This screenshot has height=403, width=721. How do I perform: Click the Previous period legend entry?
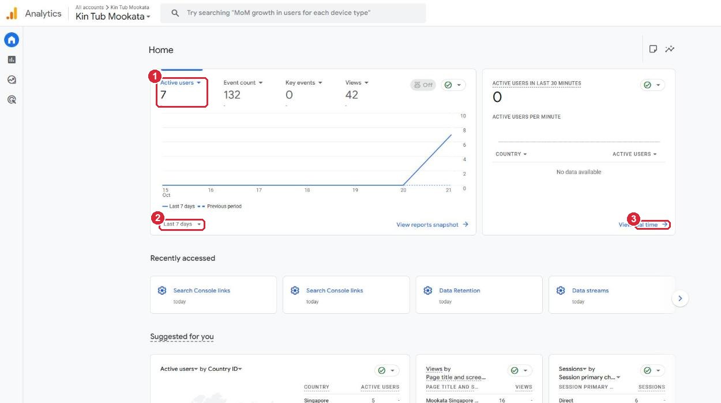click(220, 206)
